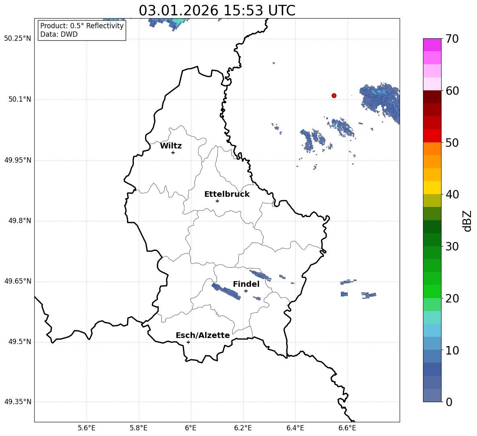Screen dimensions: 477x436
Task: Click the magenta swatch at top of colorbar
Action: pos(432,45)
